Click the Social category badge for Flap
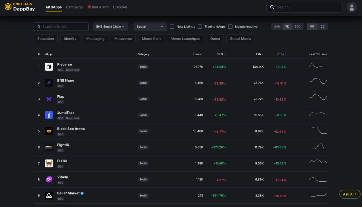Image resolution: width=362 pixels, height=207 pixels. pyautogui.click(x=143, y=99)
